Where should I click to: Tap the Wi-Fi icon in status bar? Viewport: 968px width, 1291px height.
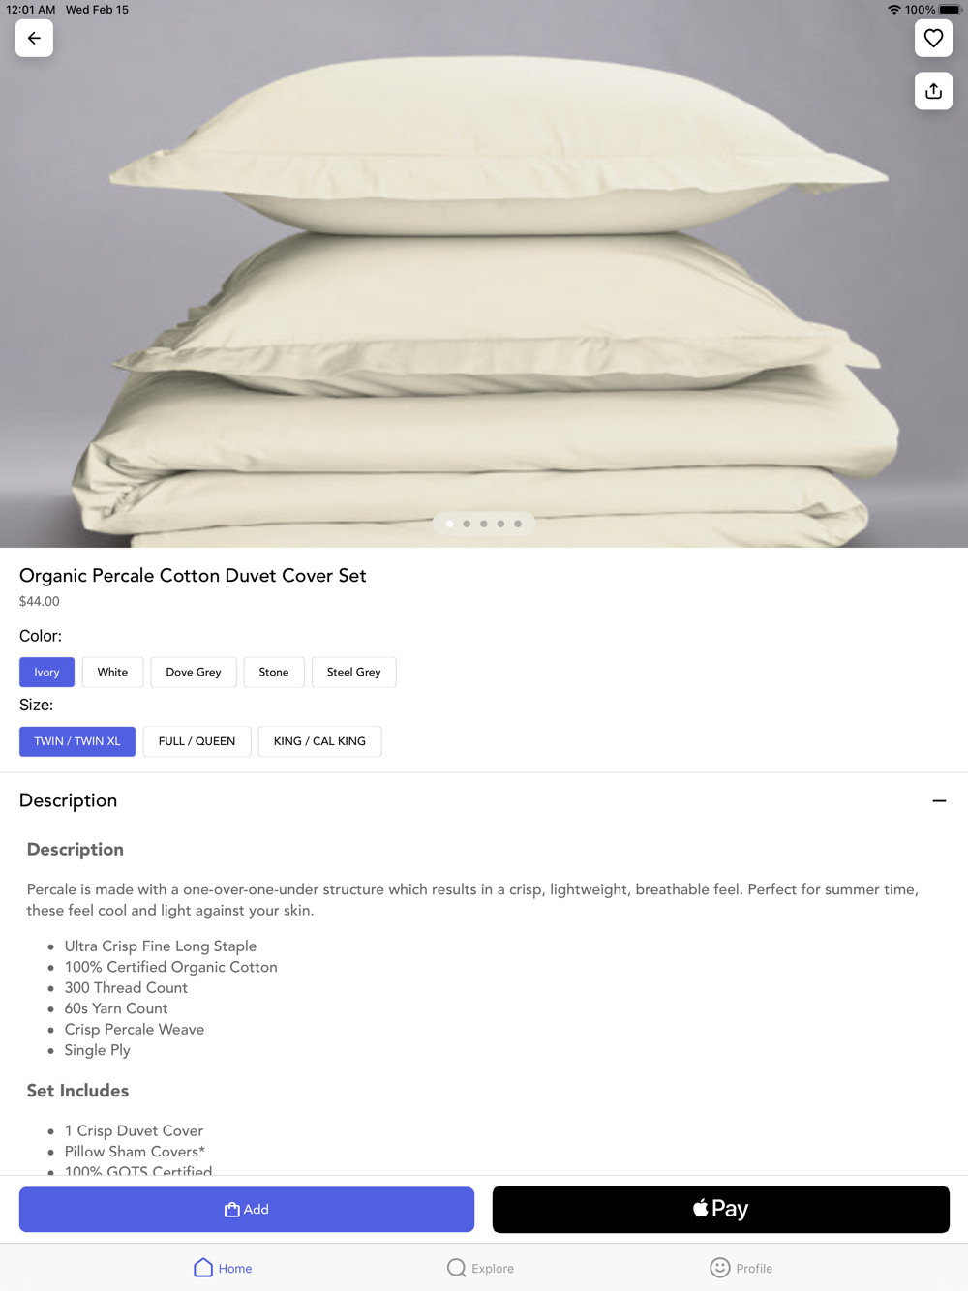coord(893,10)
